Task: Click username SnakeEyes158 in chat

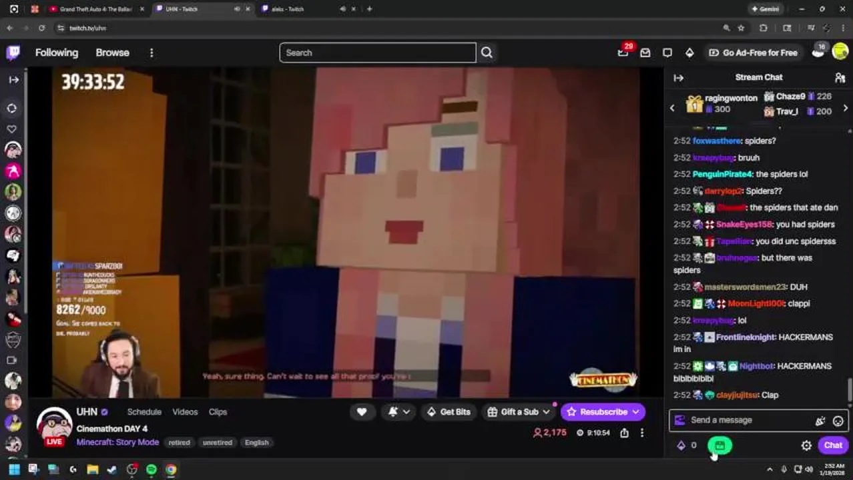Action: click(744, 225)
